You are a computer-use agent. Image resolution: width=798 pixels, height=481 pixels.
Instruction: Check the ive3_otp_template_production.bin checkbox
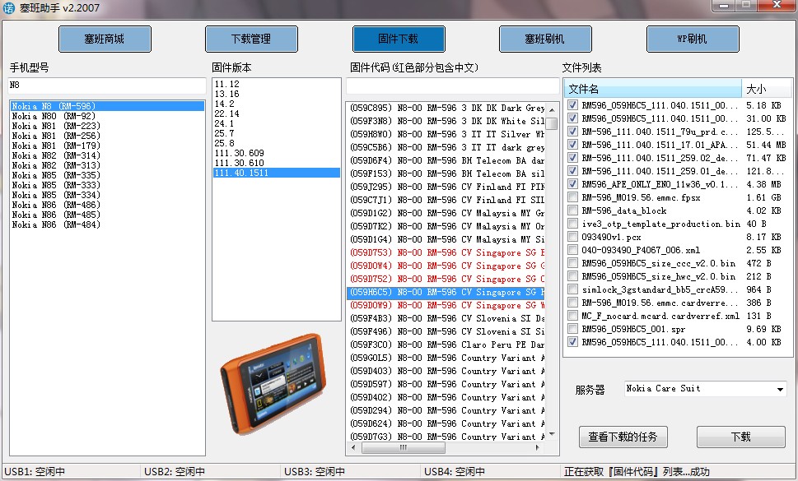coord(572,224)
